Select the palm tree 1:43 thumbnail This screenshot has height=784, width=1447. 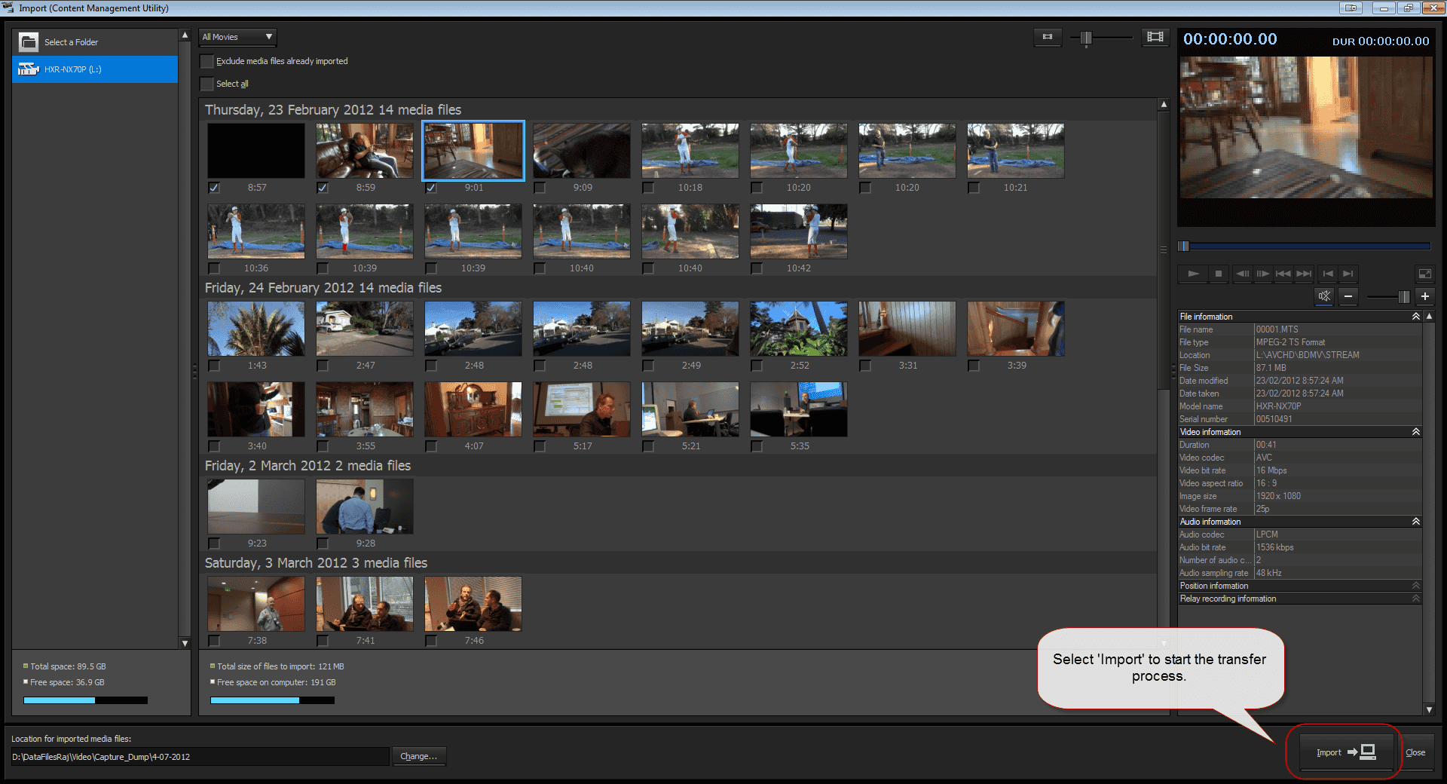pyautogui.click(x=256, y=329)
